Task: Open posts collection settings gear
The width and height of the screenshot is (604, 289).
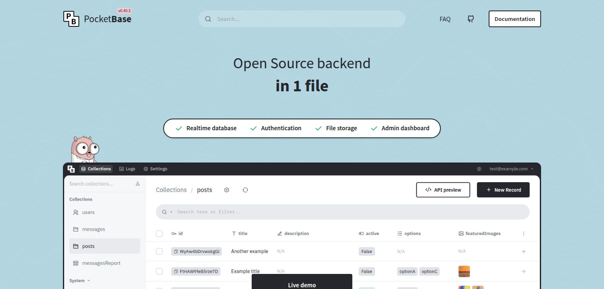Action: (226, 190)
